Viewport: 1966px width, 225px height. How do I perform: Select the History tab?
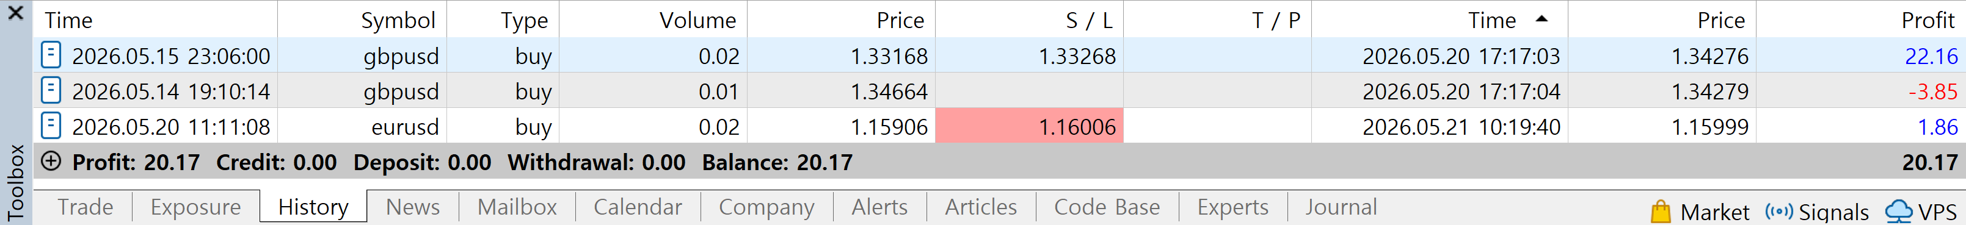tap(313, 207)
